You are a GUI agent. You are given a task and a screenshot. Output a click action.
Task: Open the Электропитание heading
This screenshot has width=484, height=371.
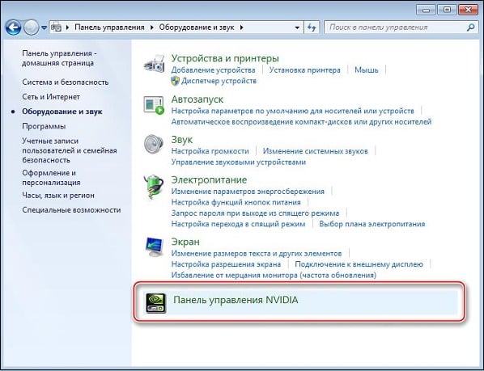[209, 180]
